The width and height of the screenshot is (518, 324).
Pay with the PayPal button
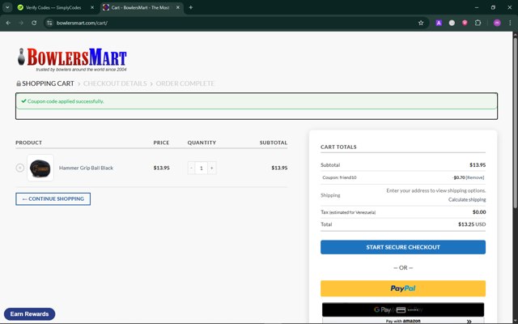pyautogui.click(x=403, y=288)
